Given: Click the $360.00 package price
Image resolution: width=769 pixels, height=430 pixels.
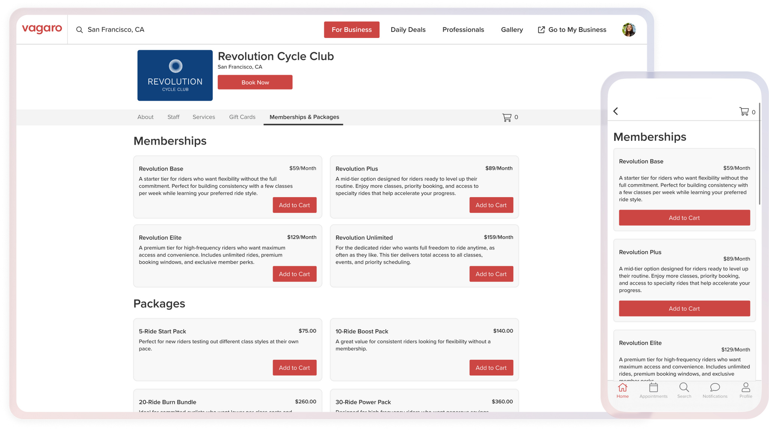Looking at the screenshot, I should pos(502,401).
